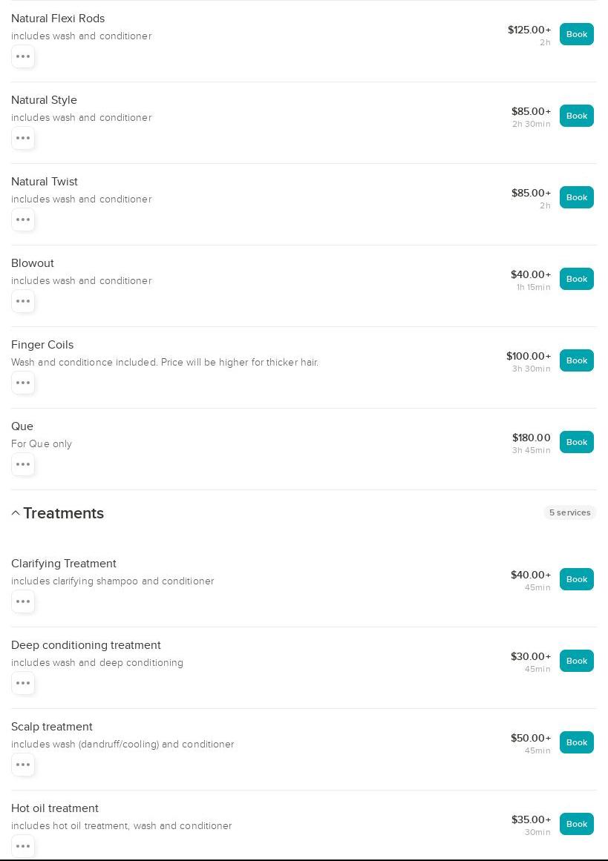Click the 5 services count badge
Screen dimensions: 608x861
coord(569,512)
